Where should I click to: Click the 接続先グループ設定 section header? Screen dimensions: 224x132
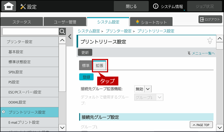coord(146,117)
